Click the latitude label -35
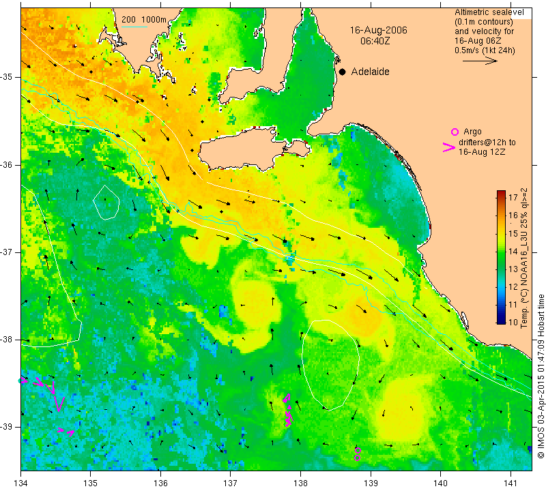The height and width of the screenshot is (491, 546). coord(7,77)
